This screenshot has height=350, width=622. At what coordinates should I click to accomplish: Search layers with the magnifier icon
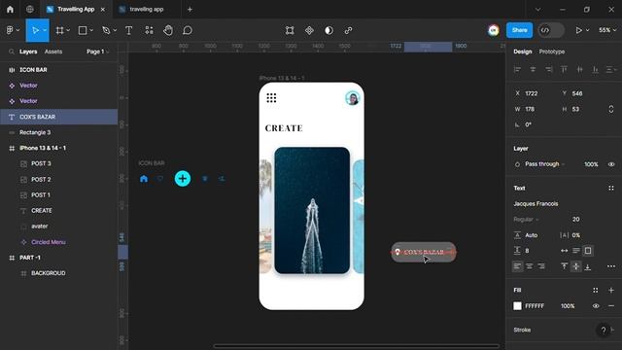[x=12, y=52]
